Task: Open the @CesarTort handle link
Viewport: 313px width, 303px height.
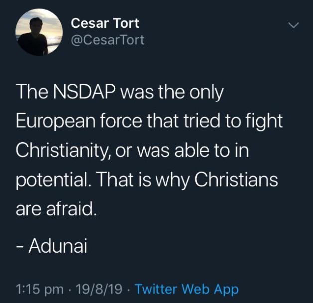Action: pos(107,40)
